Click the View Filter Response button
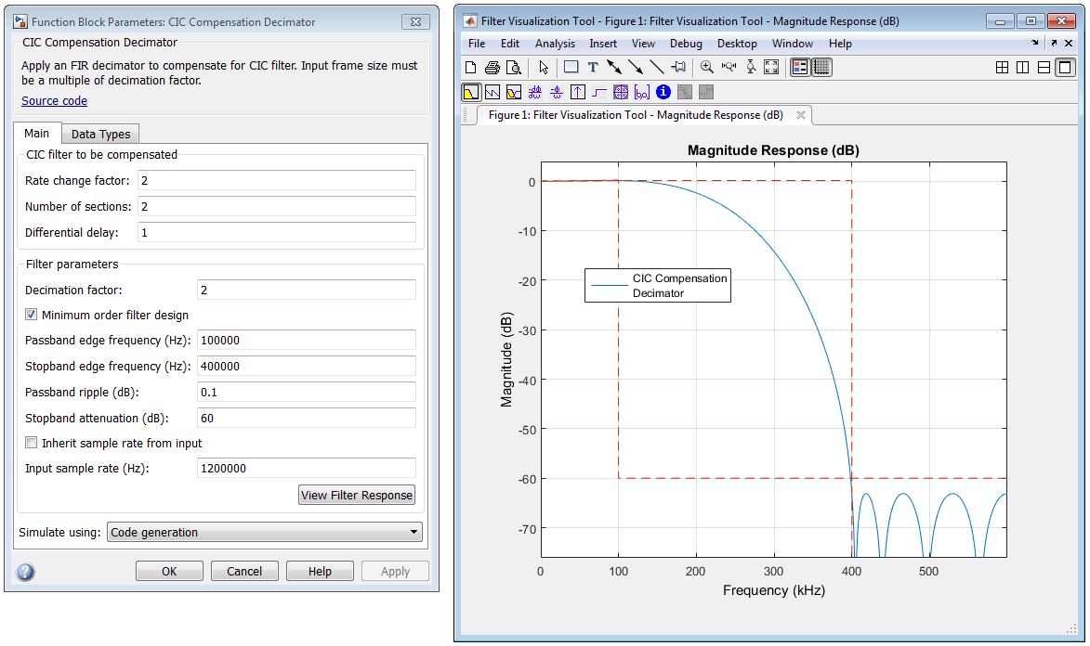 tap(357, 495)
